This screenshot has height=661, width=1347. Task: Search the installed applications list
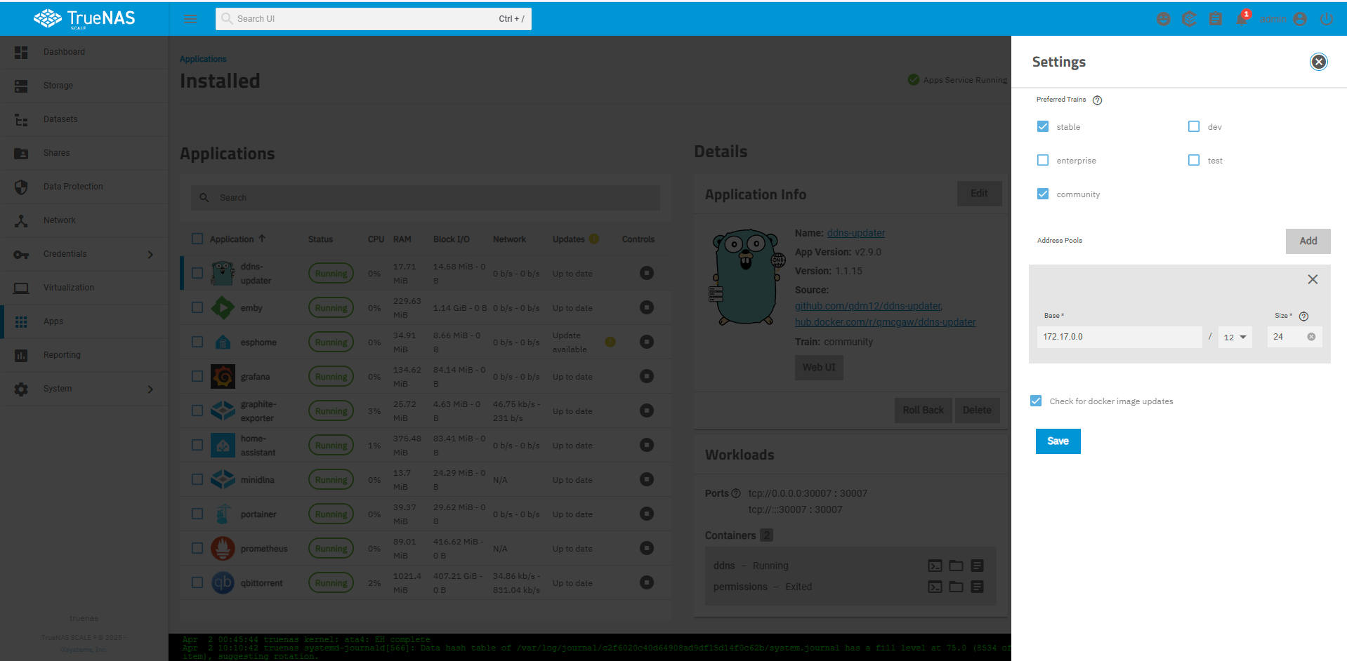pyautogui.click(x=426, y=198)
